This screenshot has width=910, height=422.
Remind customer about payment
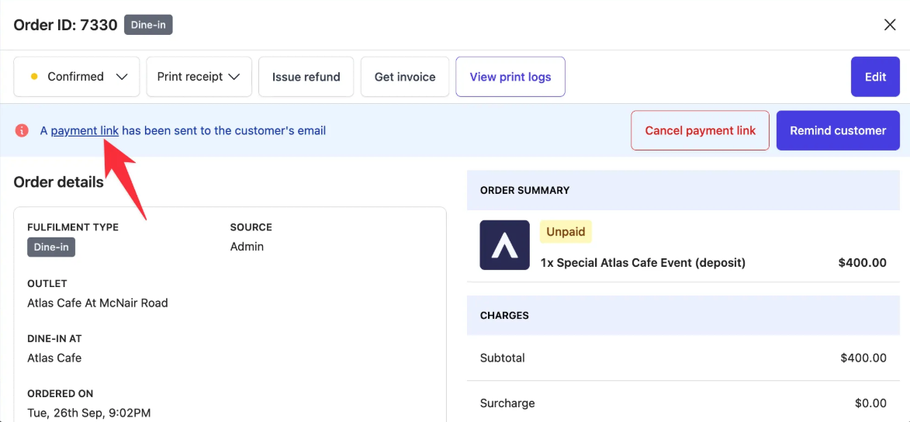click(838, 130)
